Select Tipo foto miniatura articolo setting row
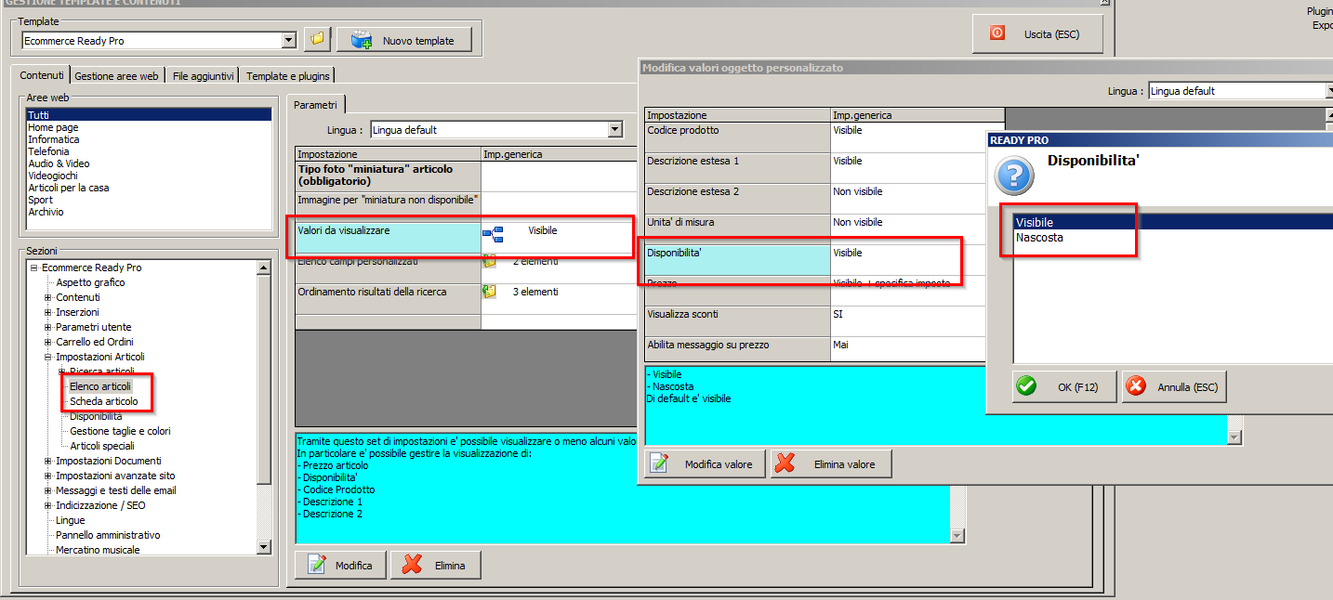 [x=465, y=176]
